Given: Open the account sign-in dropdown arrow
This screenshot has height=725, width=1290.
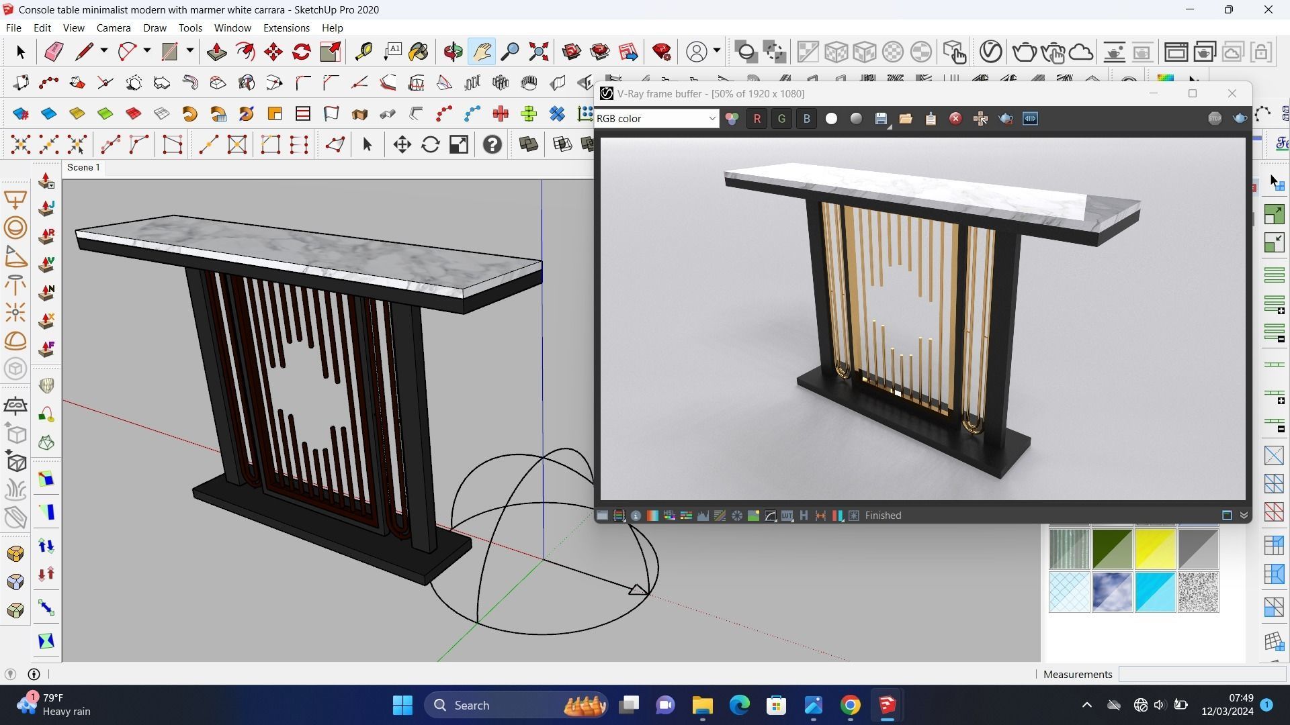Looking at the screenshot, I should 717,51.
